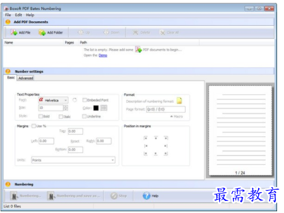Screen dimensions: 284x213
Task: Click the Left margin input field
Action: click(x=47, y=141)
